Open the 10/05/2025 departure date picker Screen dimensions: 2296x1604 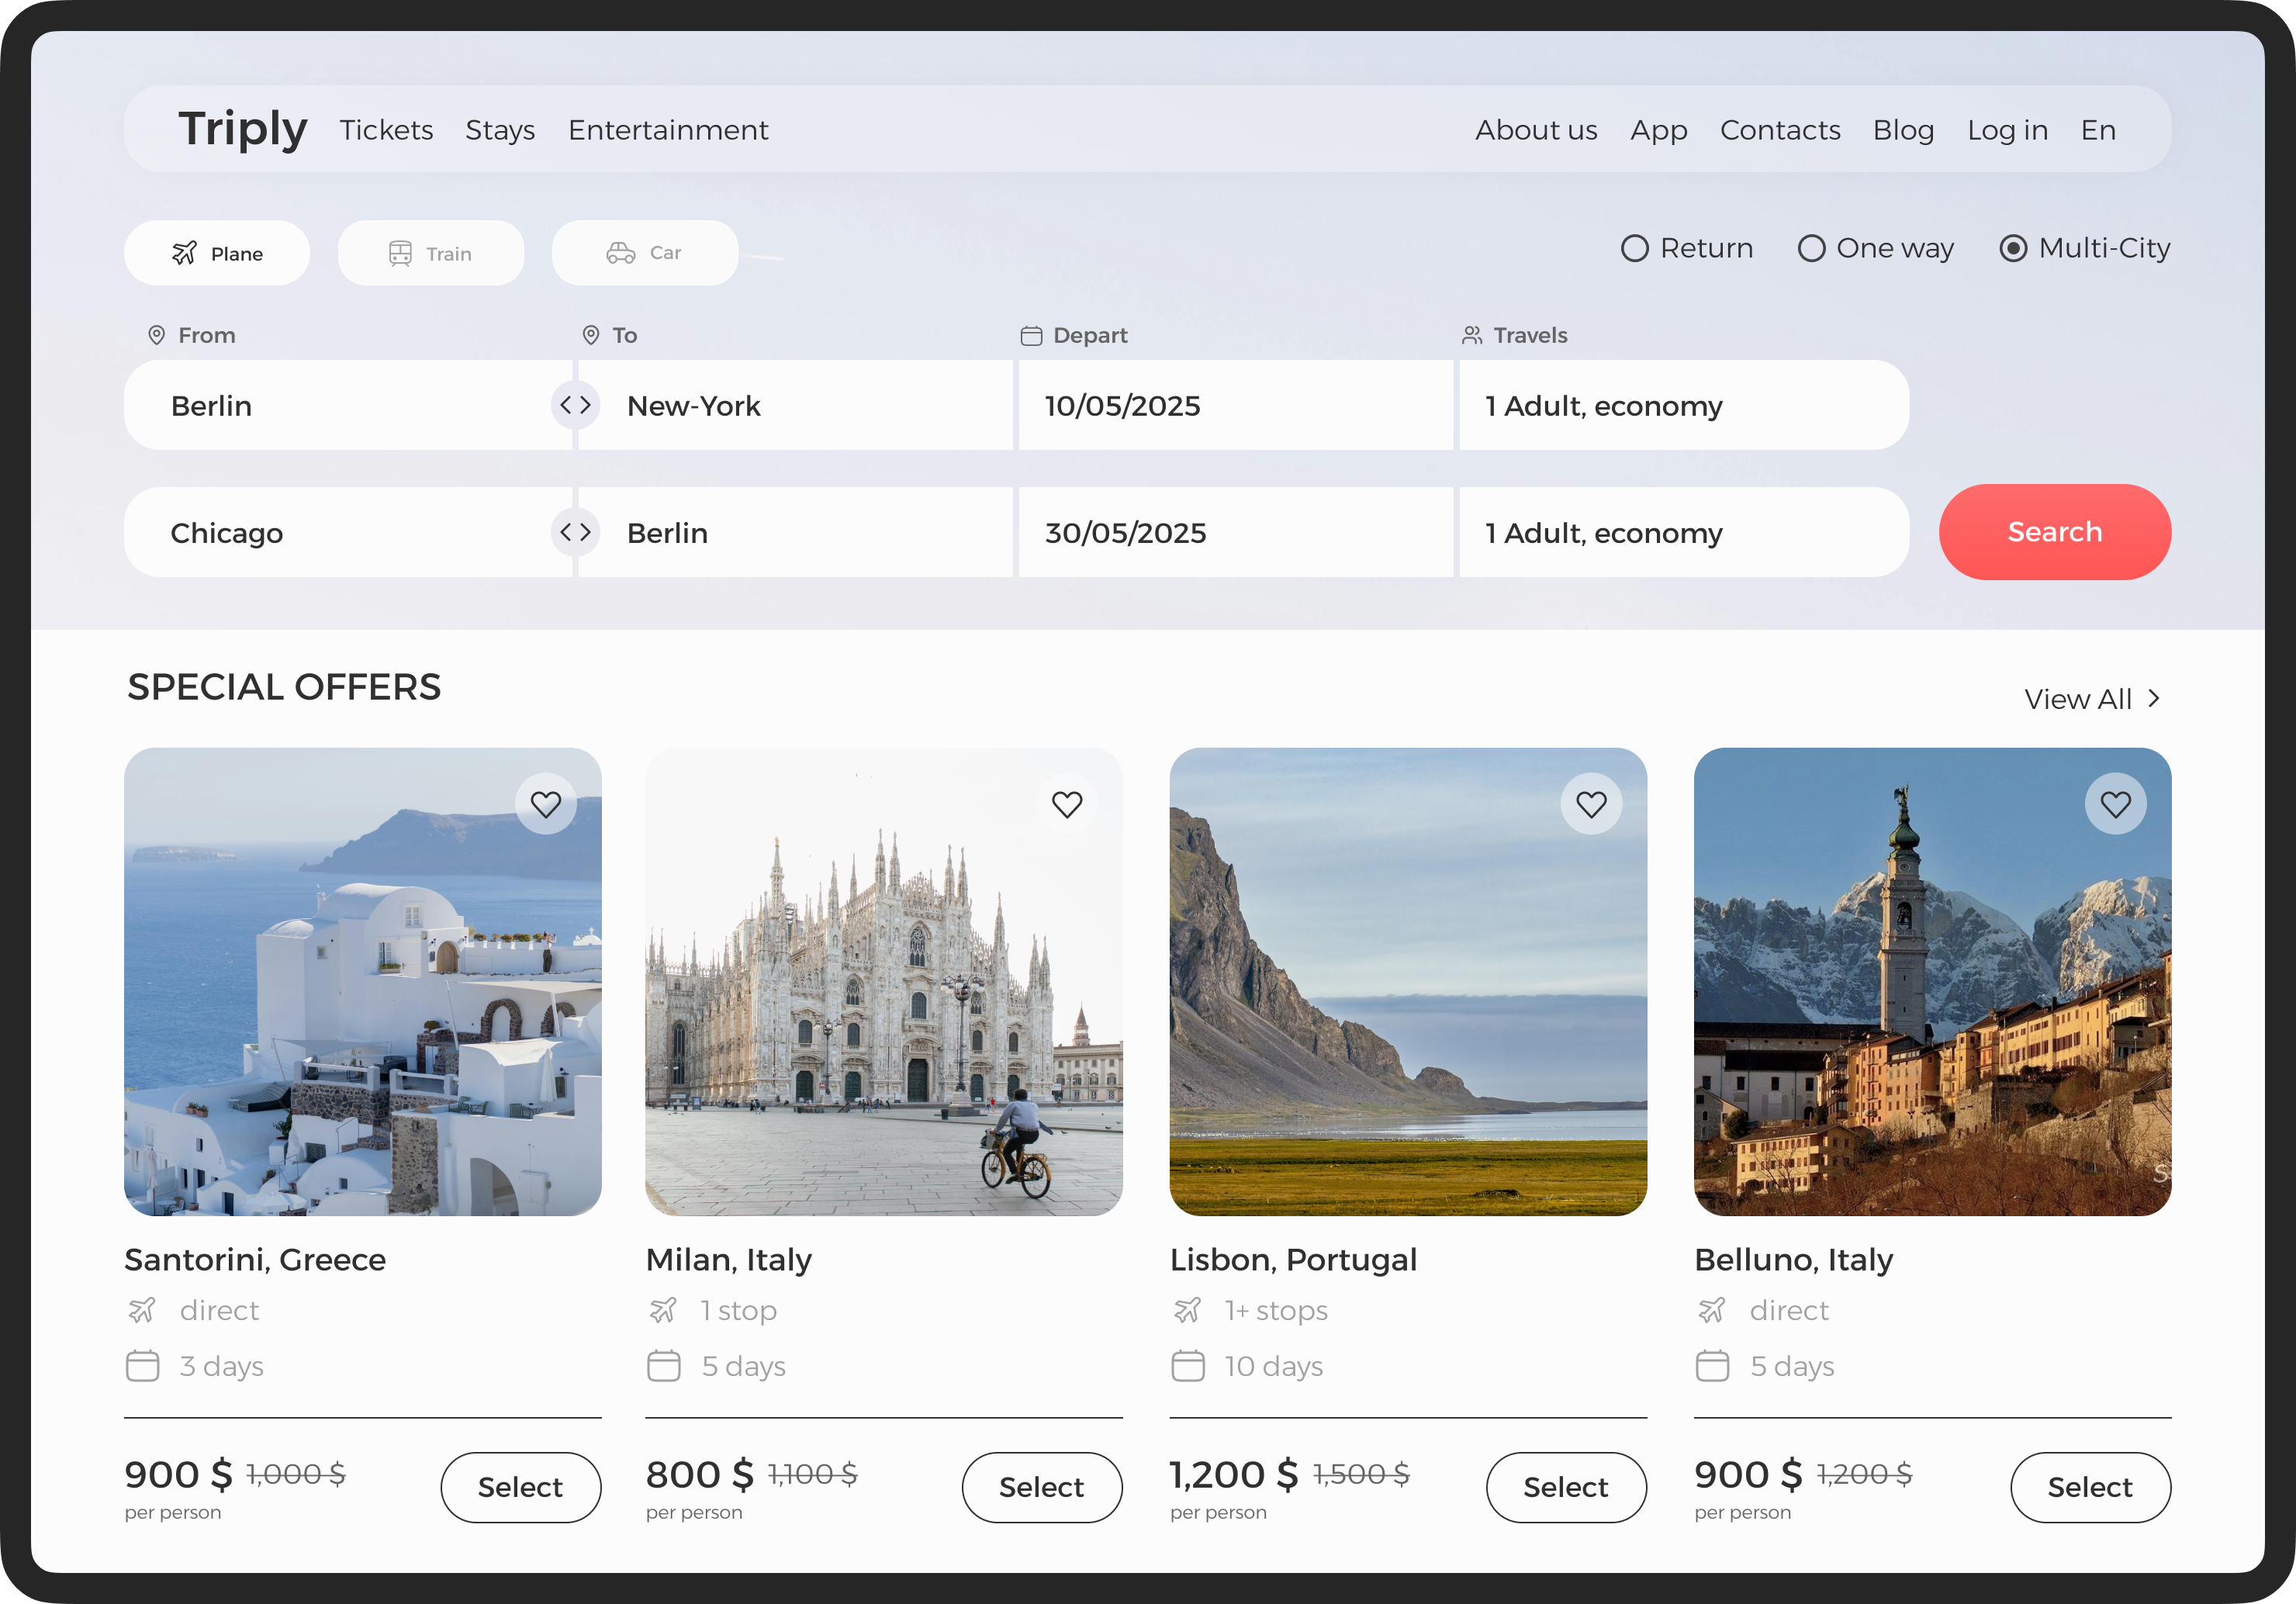coord(1235,405)
